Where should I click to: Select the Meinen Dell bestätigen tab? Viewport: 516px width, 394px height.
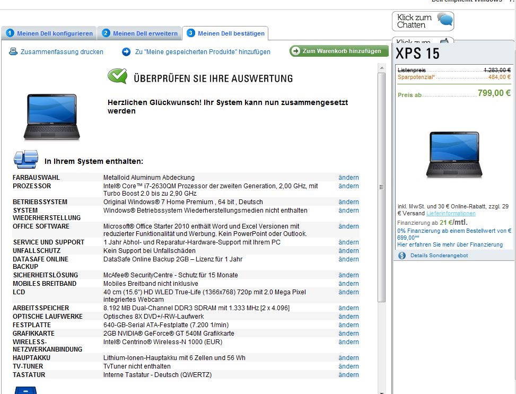click(x=225, y=33)
